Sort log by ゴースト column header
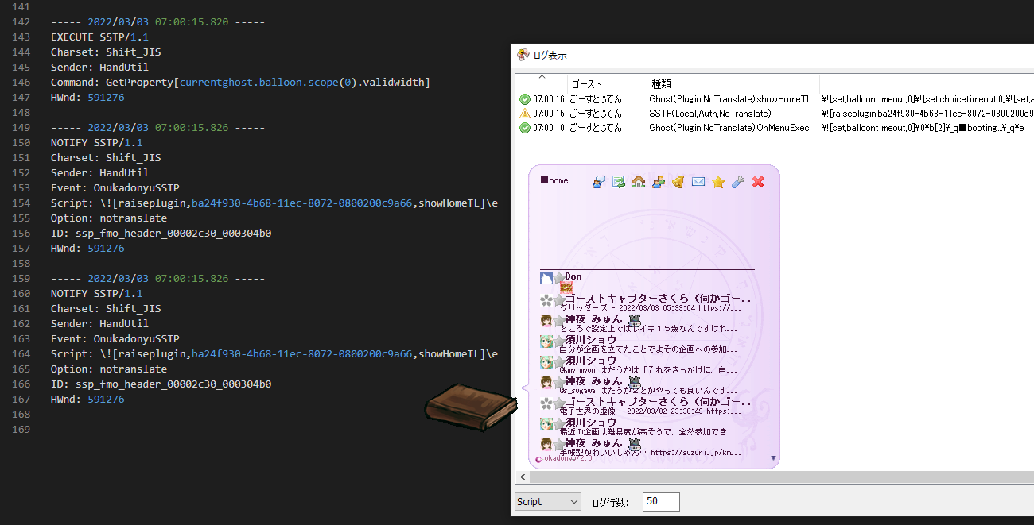1034x525 pixels. [587, 83]
